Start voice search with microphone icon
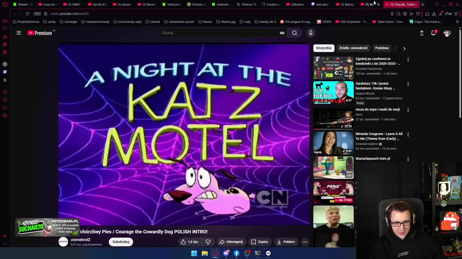The height and width of the screenshot is (259, 462). [311, 33]
